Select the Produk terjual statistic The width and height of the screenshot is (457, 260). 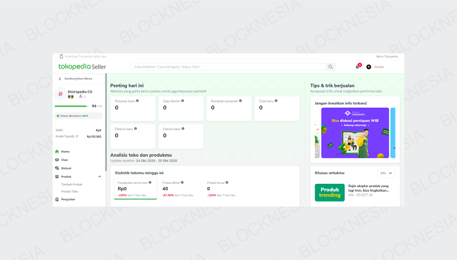[222, 189]
